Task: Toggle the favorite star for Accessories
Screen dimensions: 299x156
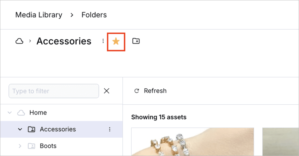Action: 116,41
